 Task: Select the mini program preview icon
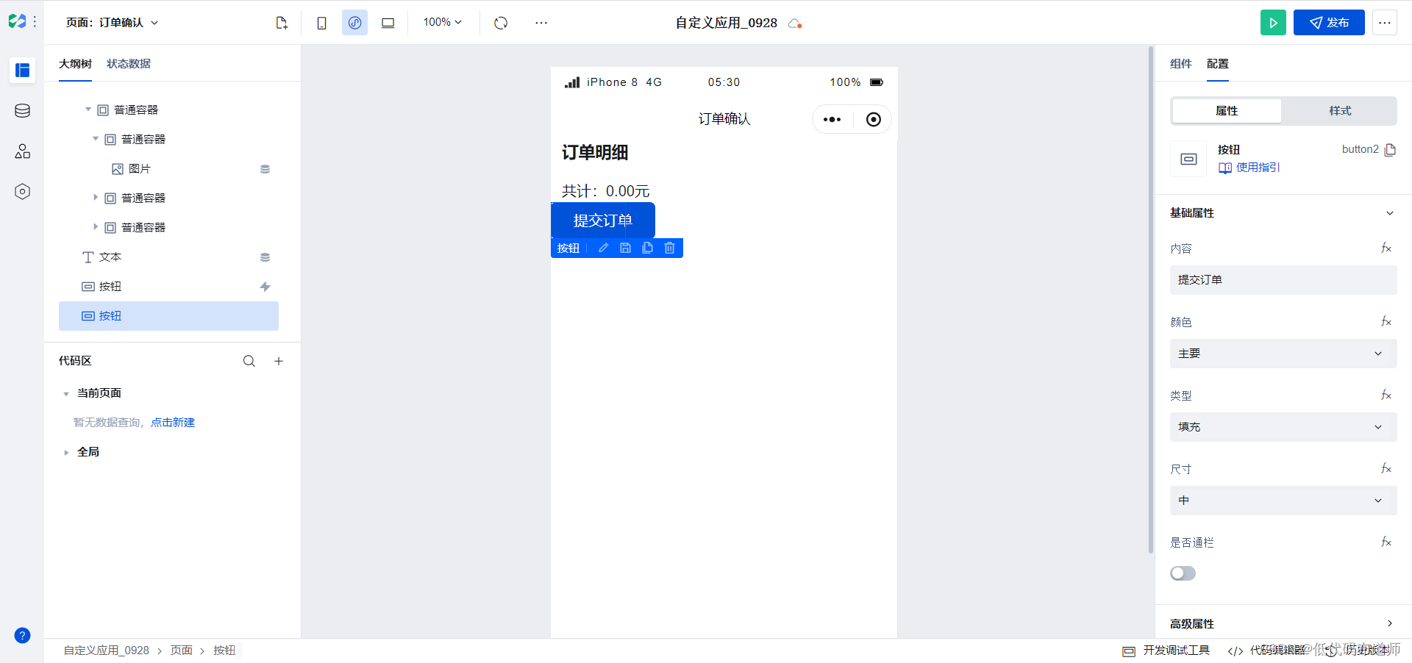[354, 23]
